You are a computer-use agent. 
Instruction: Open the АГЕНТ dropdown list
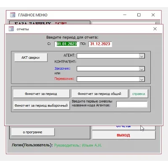pos(142,56)
